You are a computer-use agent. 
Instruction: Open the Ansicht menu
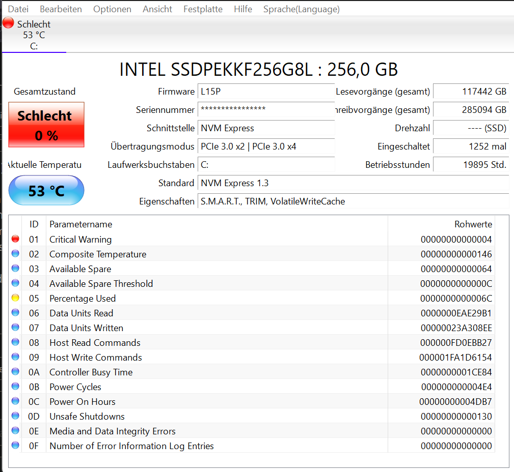tap(157, 9)
